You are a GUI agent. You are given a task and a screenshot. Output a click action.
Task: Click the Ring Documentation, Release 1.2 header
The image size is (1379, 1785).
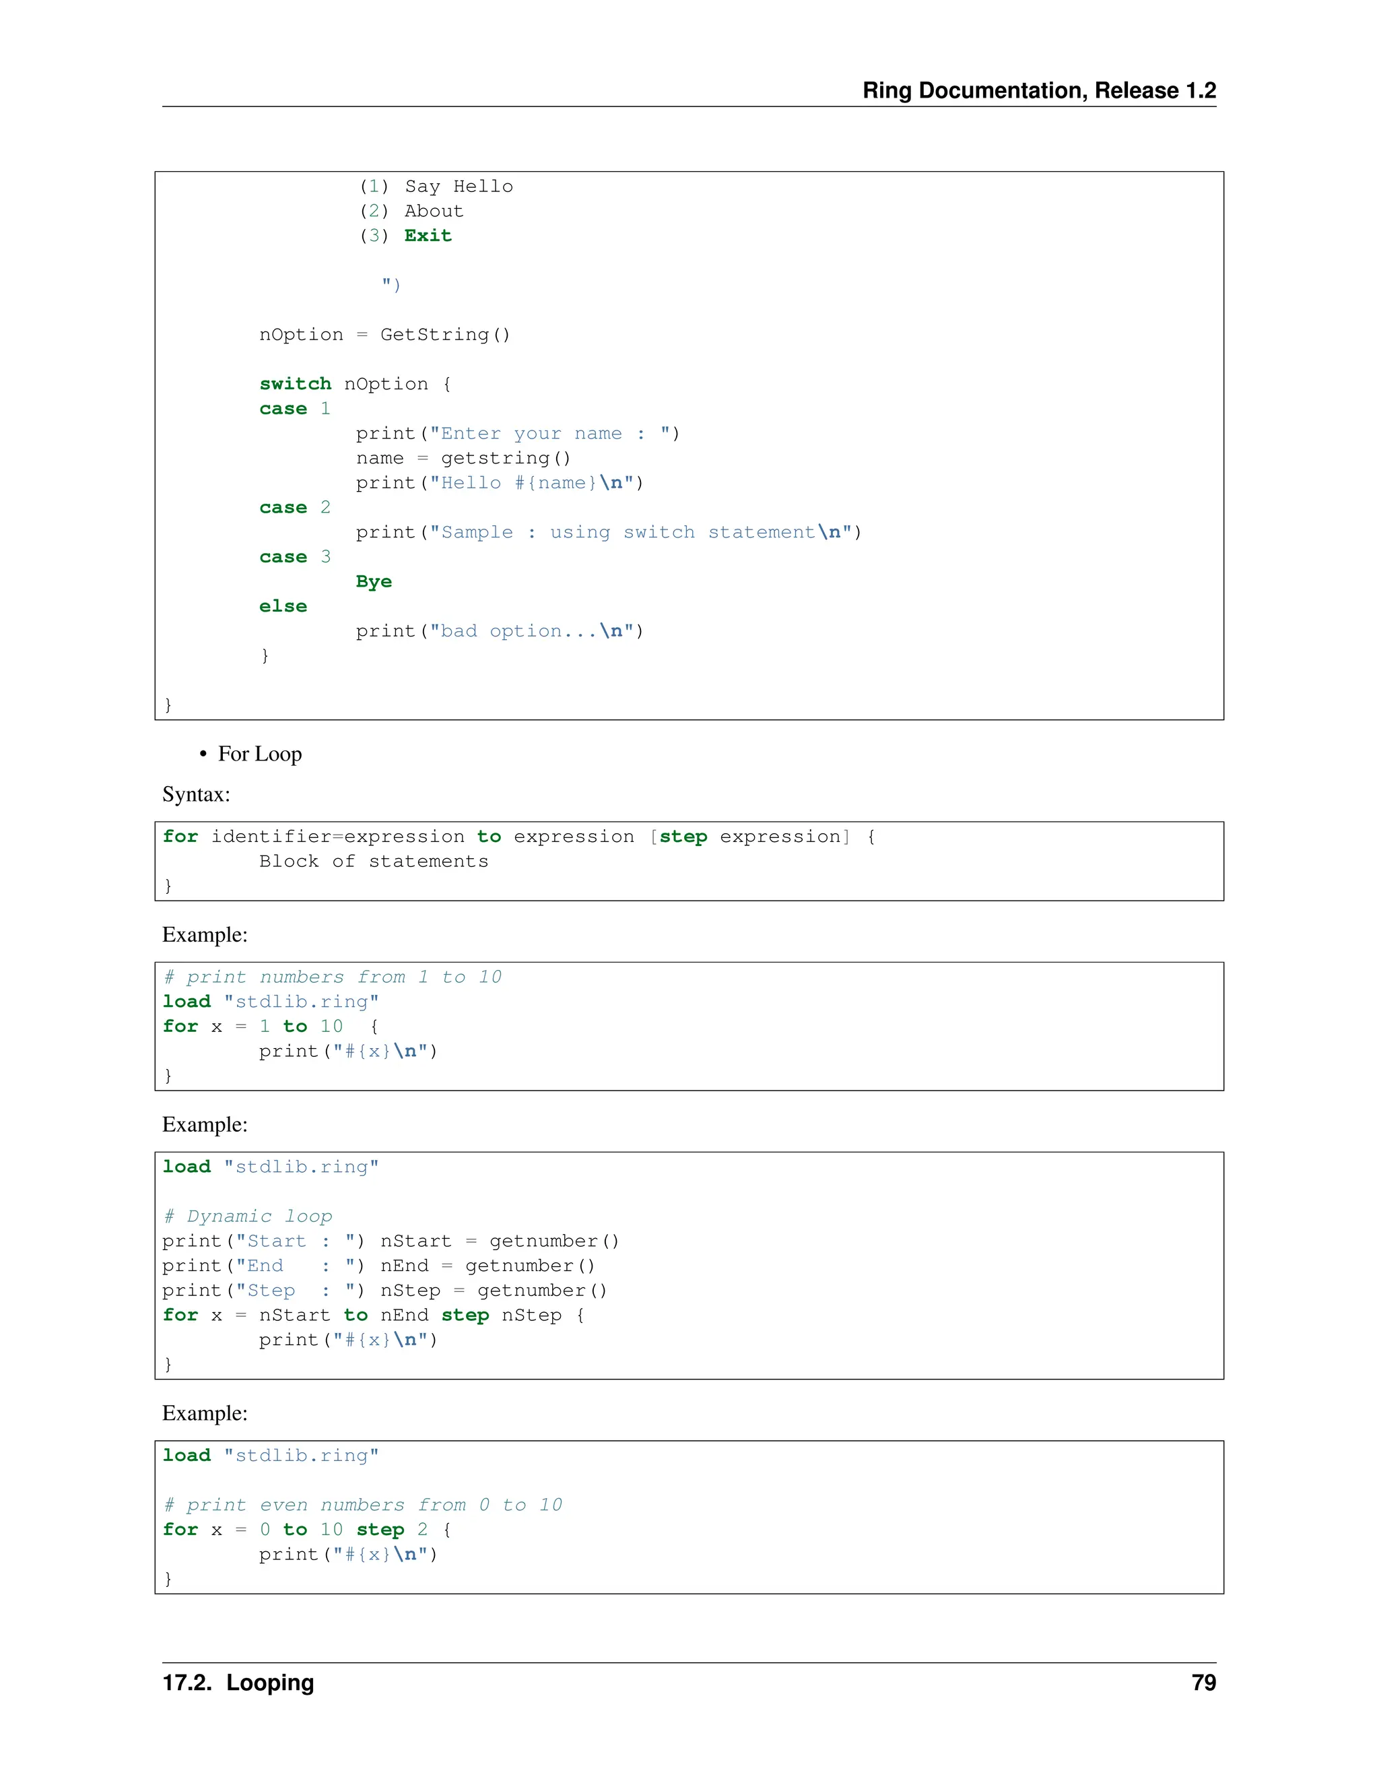coord(1038,90)
